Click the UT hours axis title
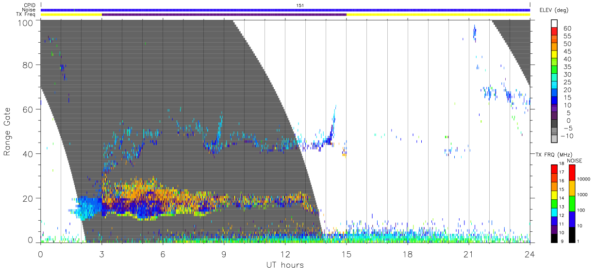 click(285, 265)
